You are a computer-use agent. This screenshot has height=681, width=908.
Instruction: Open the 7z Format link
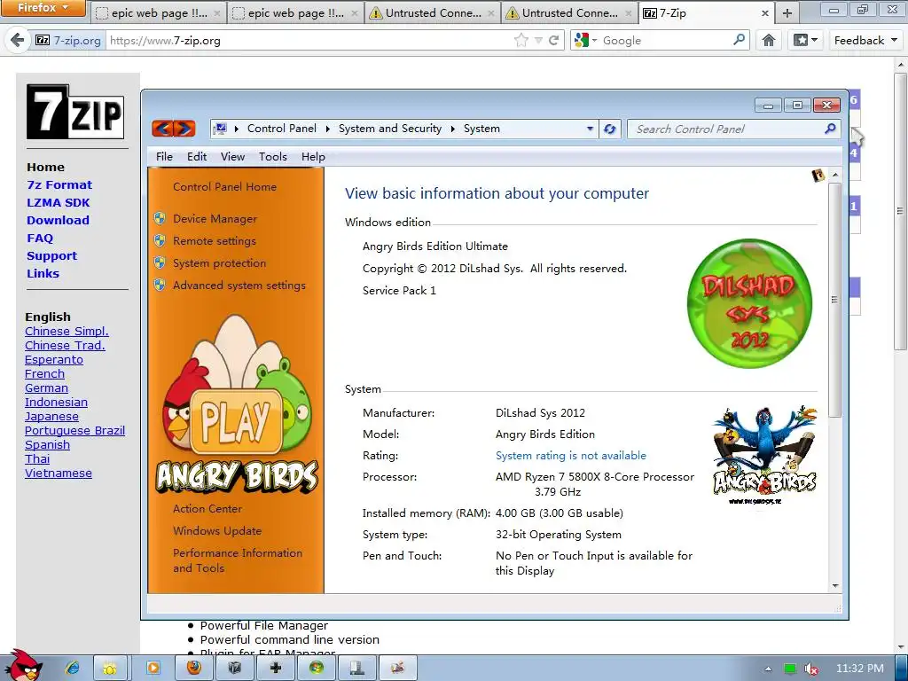coord(59,184)
